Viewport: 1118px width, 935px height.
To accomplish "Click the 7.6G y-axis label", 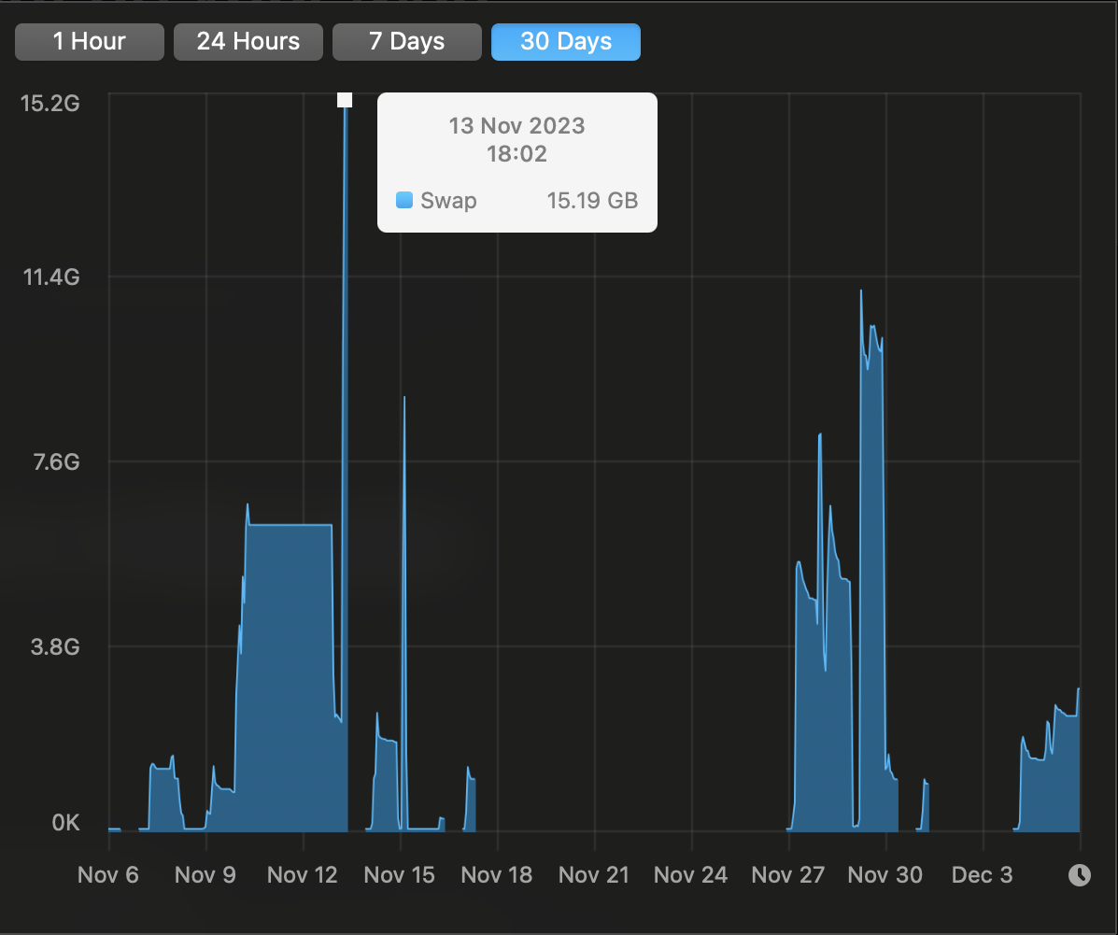I will coord(56,461).
